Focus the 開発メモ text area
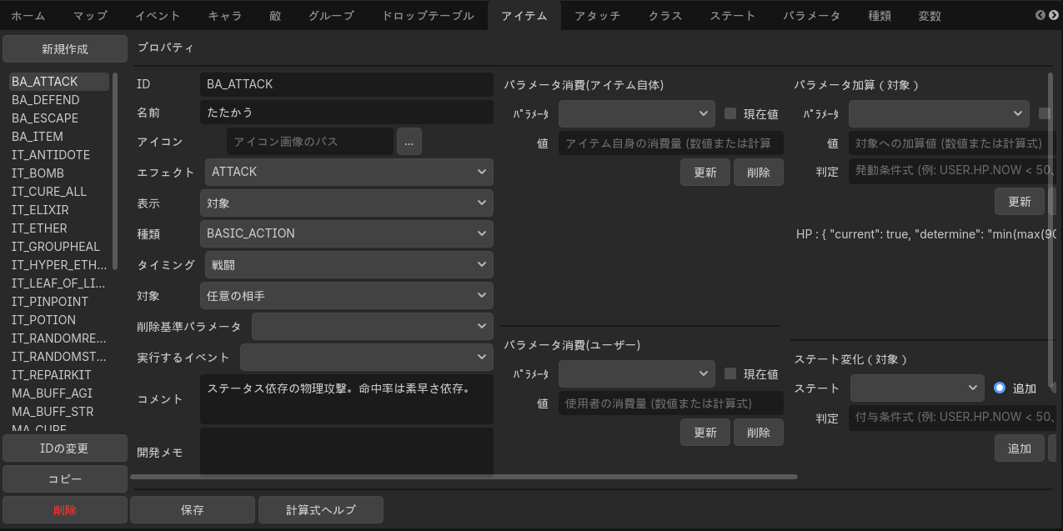Image resolution: width=1063 pixels, height=531 pixels. (347, 451)
